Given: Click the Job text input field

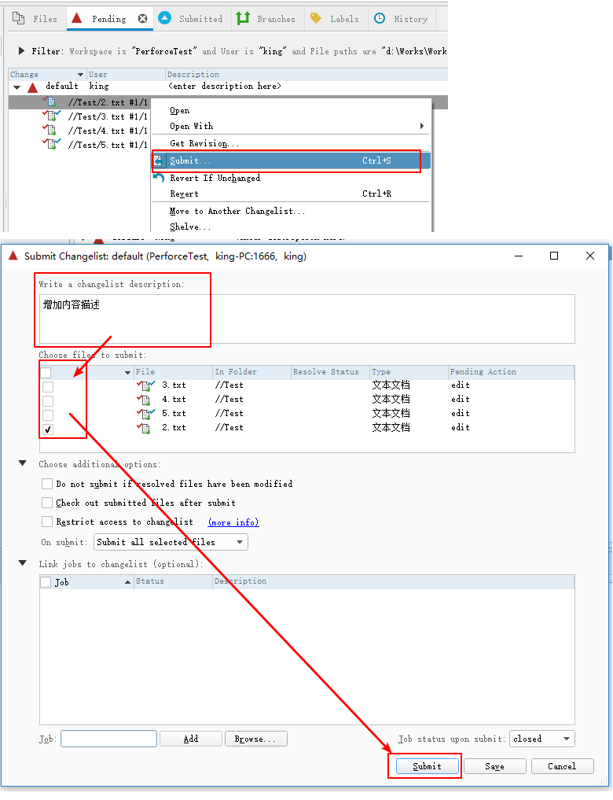Looking at the screenshot, I should (108, 739).
